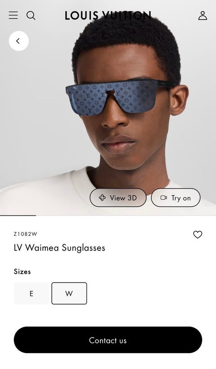Click the camera icon in Try on
This screenshot has height=369, width=216.
(164, 198)
